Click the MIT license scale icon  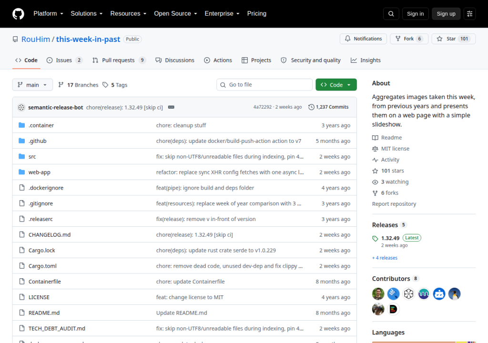point(375,149)
